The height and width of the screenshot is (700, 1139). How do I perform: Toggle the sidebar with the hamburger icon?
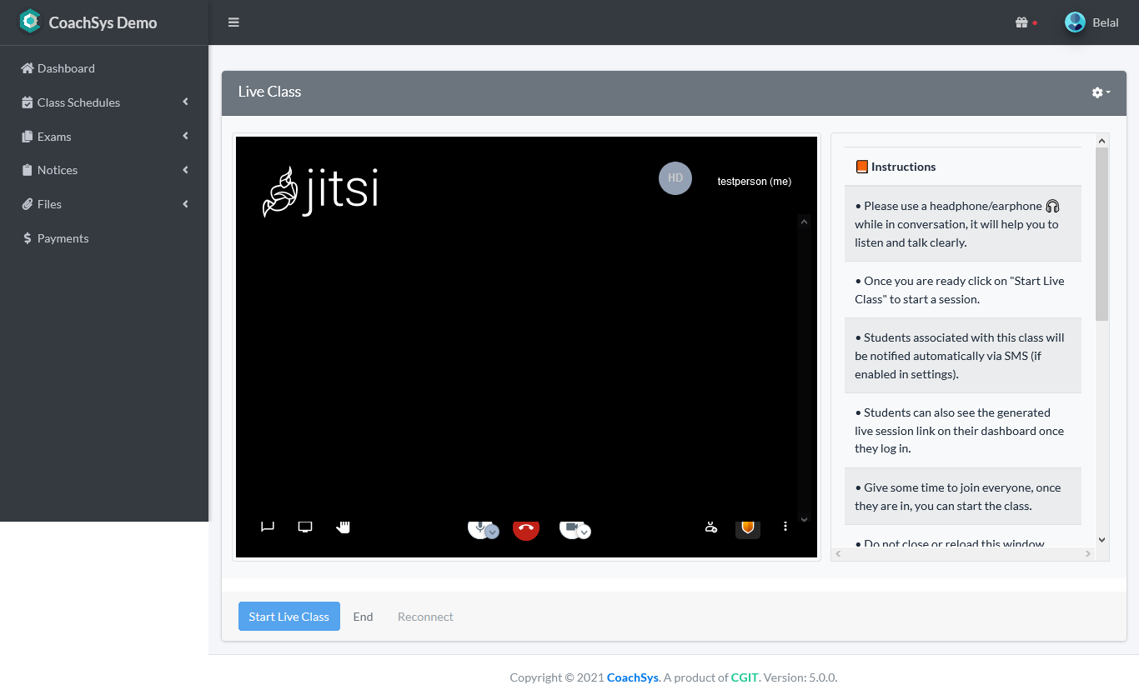(233, 22)
